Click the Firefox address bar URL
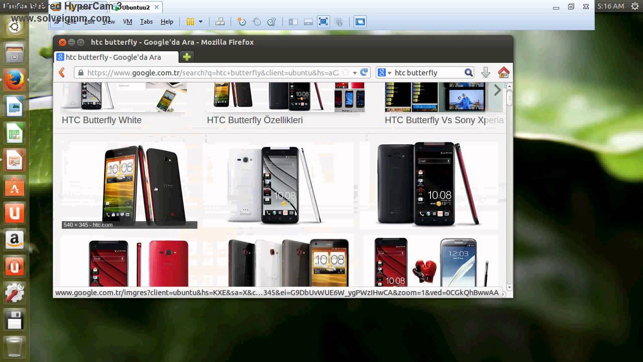 click(213, 72)
